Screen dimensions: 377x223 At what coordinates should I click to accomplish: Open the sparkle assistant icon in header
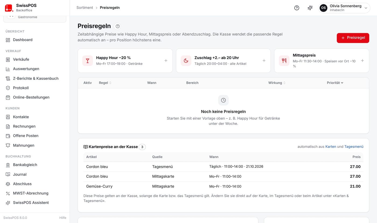tap(310, 8)
